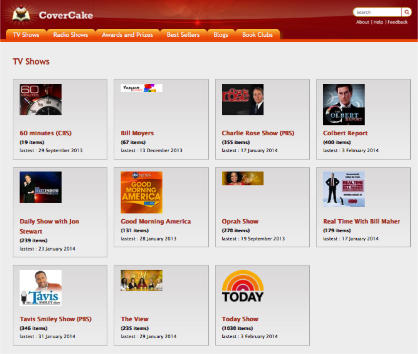The width and height of the screenshot is (418, 354).
Task: Open the Tavis Smiley thumbnail image
Action: click(41, 288)
